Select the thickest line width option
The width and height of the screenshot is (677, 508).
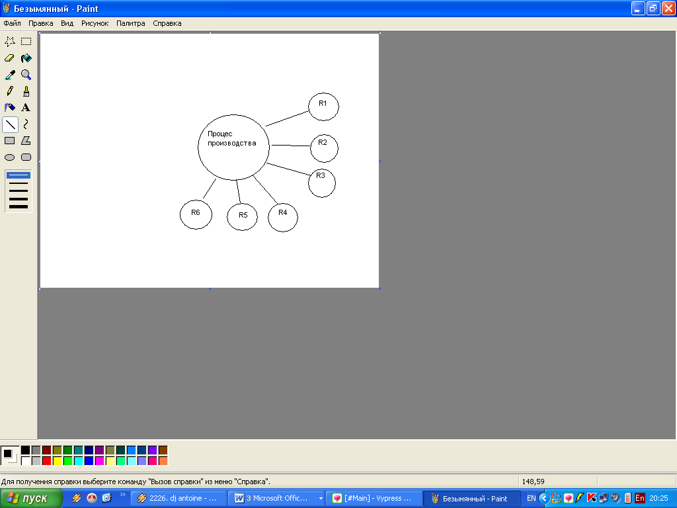[x=19, y=206]
